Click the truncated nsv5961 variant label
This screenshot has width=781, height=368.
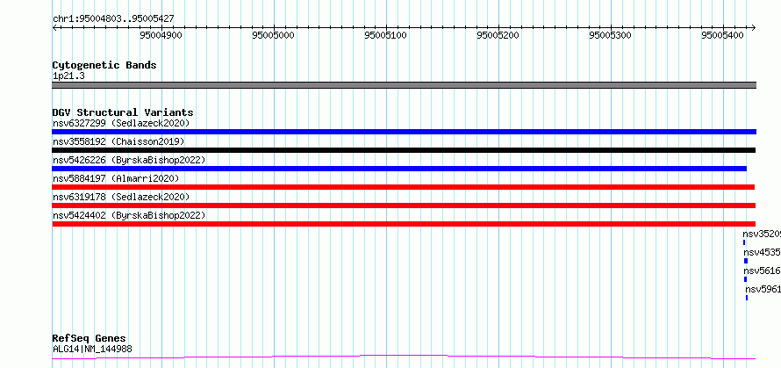pos(763,289)
